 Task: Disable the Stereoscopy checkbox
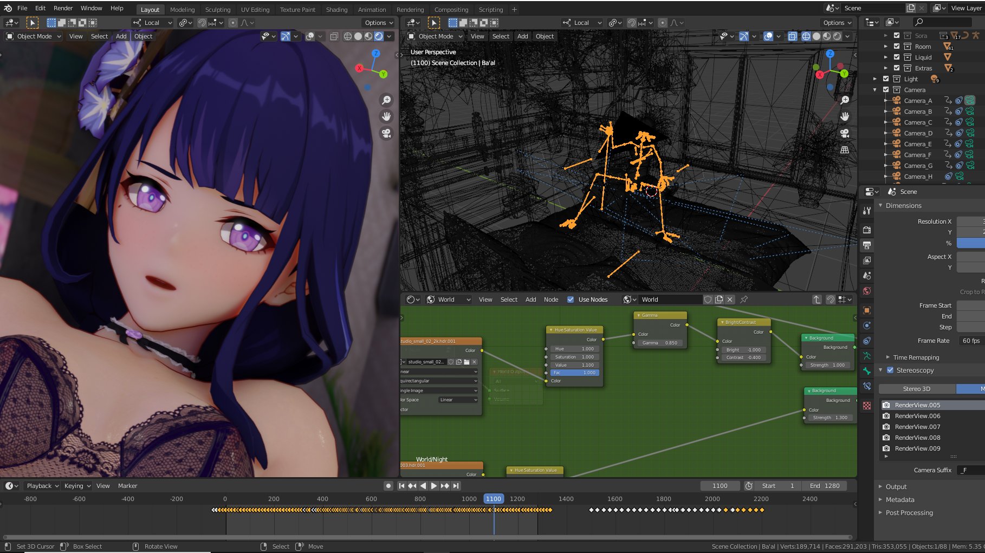click(890, 370)
